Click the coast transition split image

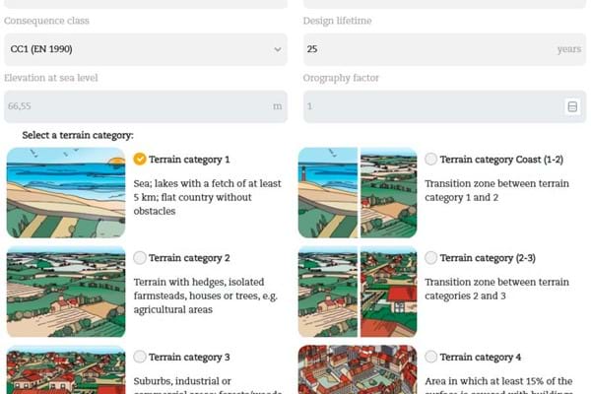pos(358,193)
